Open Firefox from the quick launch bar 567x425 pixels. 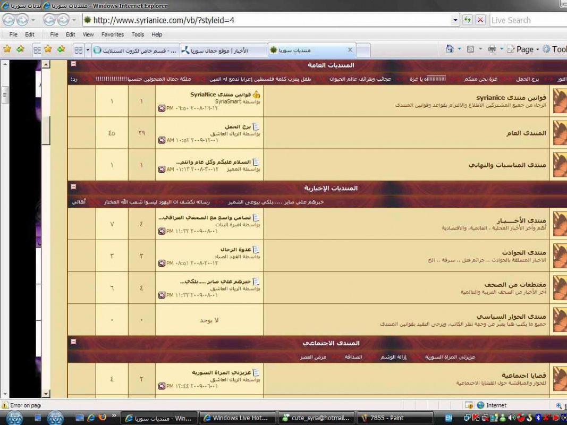(103, 418)
